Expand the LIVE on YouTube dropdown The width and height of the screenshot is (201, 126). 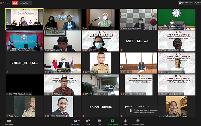pyautogui.click(x=30, y=3)
